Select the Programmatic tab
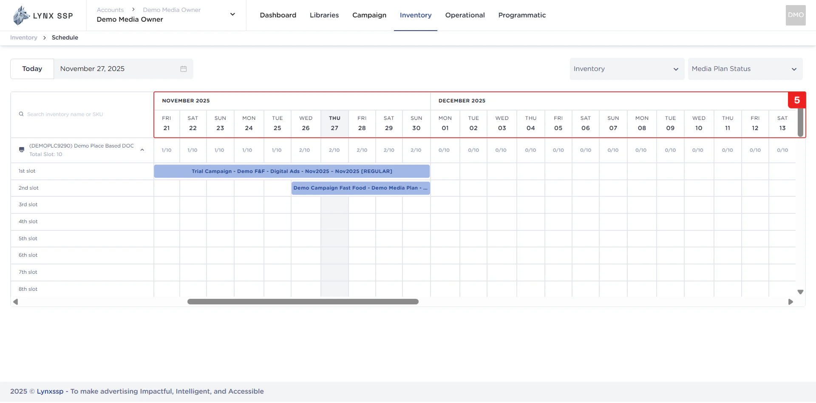The image size is (816, 403). pos(522,15)
